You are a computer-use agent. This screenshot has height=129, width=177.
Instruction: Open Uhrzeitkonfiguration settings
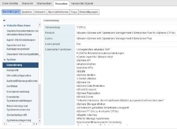click(x=19, y=76)
